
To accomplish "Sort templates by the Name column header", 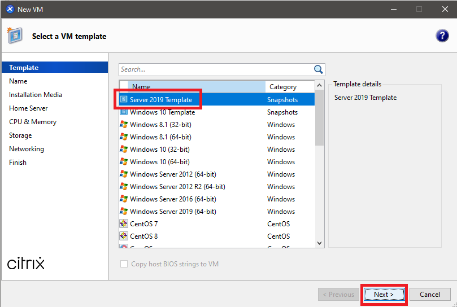I will [x=141, y=87].
